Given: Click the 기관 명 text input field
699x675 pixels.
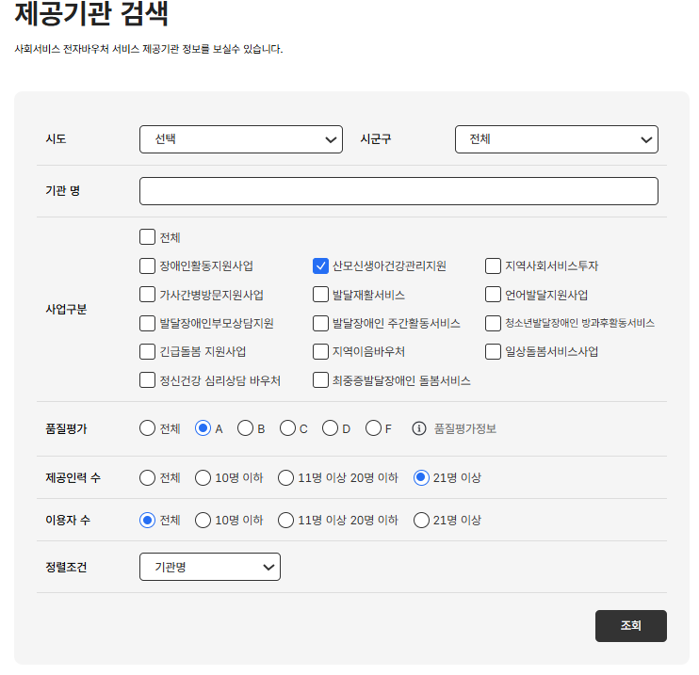Looking at the screenshot, I should (398, 191).
